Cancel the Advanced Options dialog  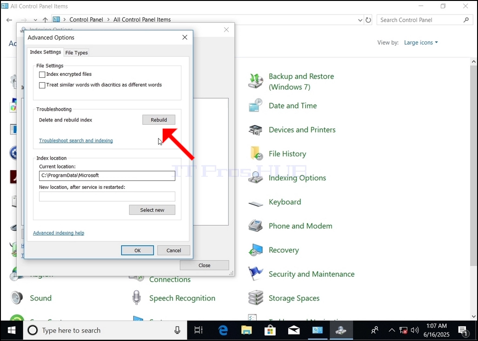coord(174,250)
